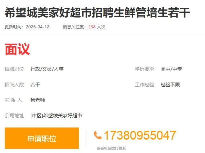This screenshot has width=205, height=153.
Task: Click the education value 高中/中专
Action: click(x=171, y=69)
